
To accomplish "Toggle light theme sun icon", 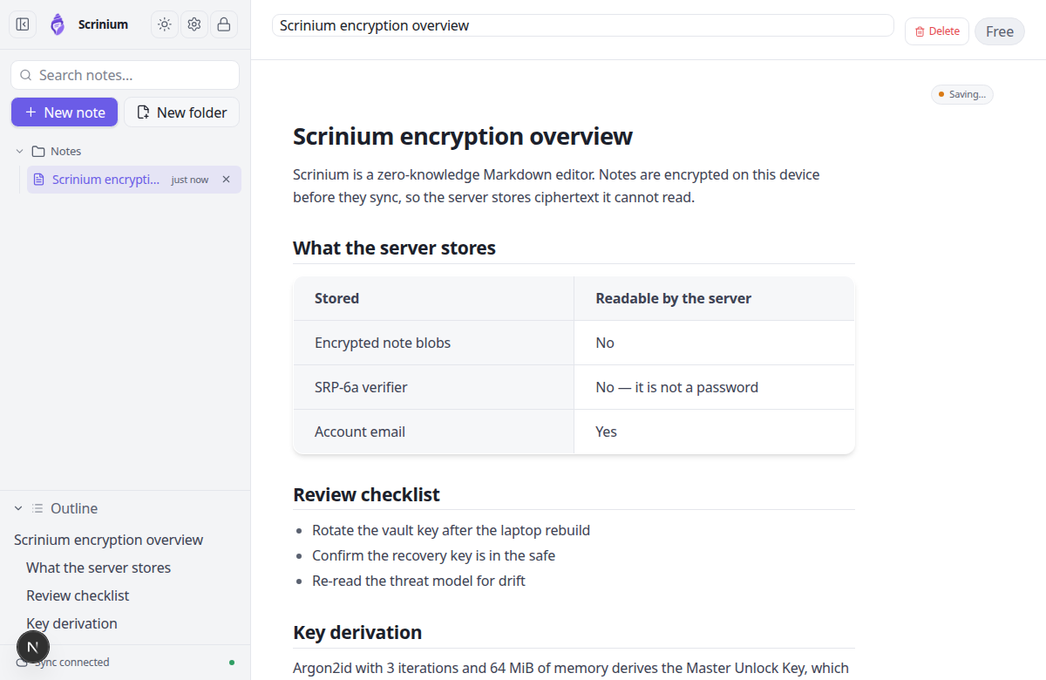I will coord(165,24).
